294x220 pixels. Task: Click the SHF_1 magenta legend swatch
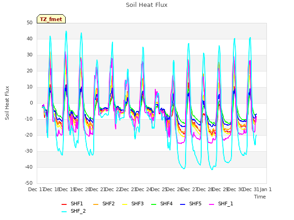[x=211, y=204]
